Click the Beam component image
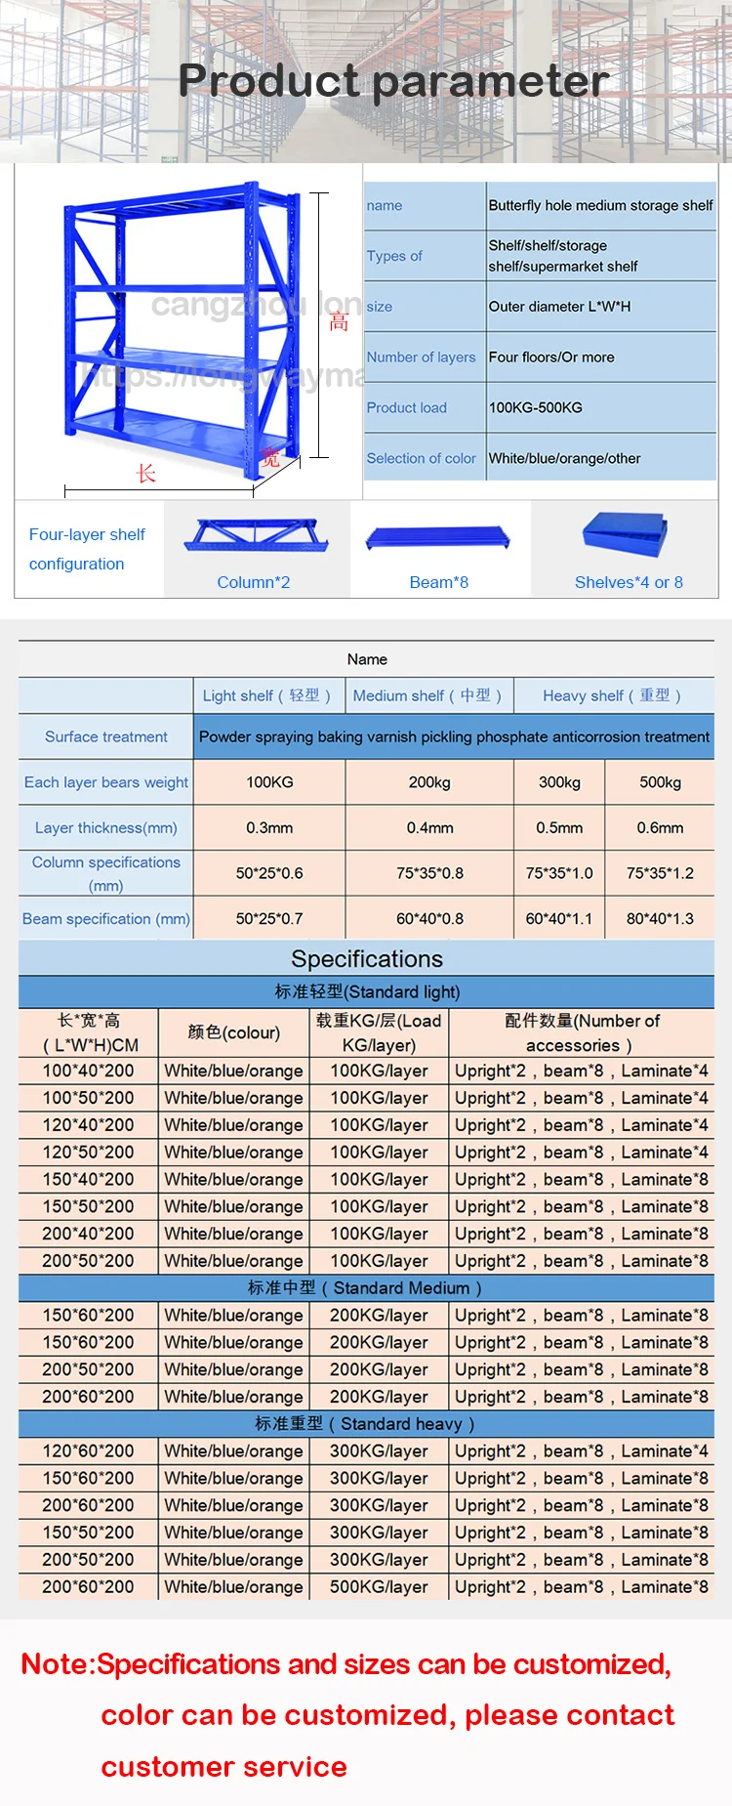Viewport: 732px width, 1806px height. coord(438,538)
